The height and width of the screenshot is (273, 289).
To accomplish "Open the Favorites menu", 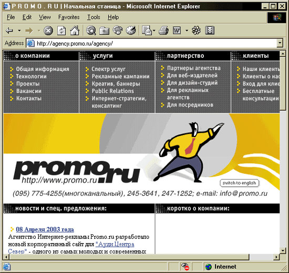I will [69, 17].
